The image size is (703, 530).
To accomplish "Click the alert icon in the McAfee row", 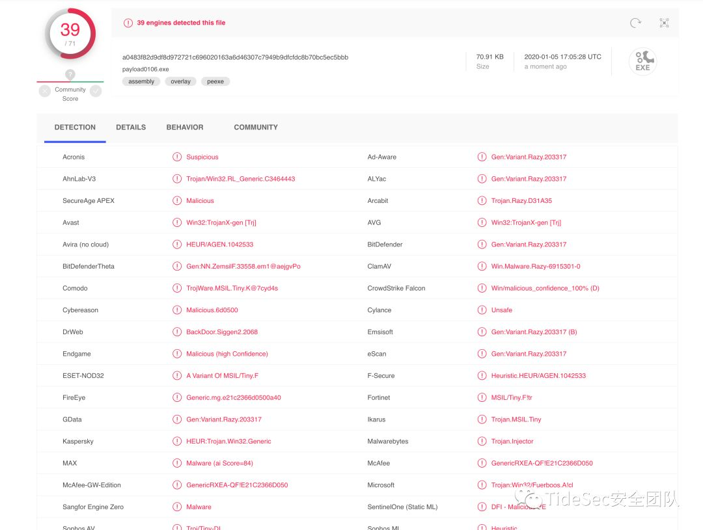I will click(482, 463).
